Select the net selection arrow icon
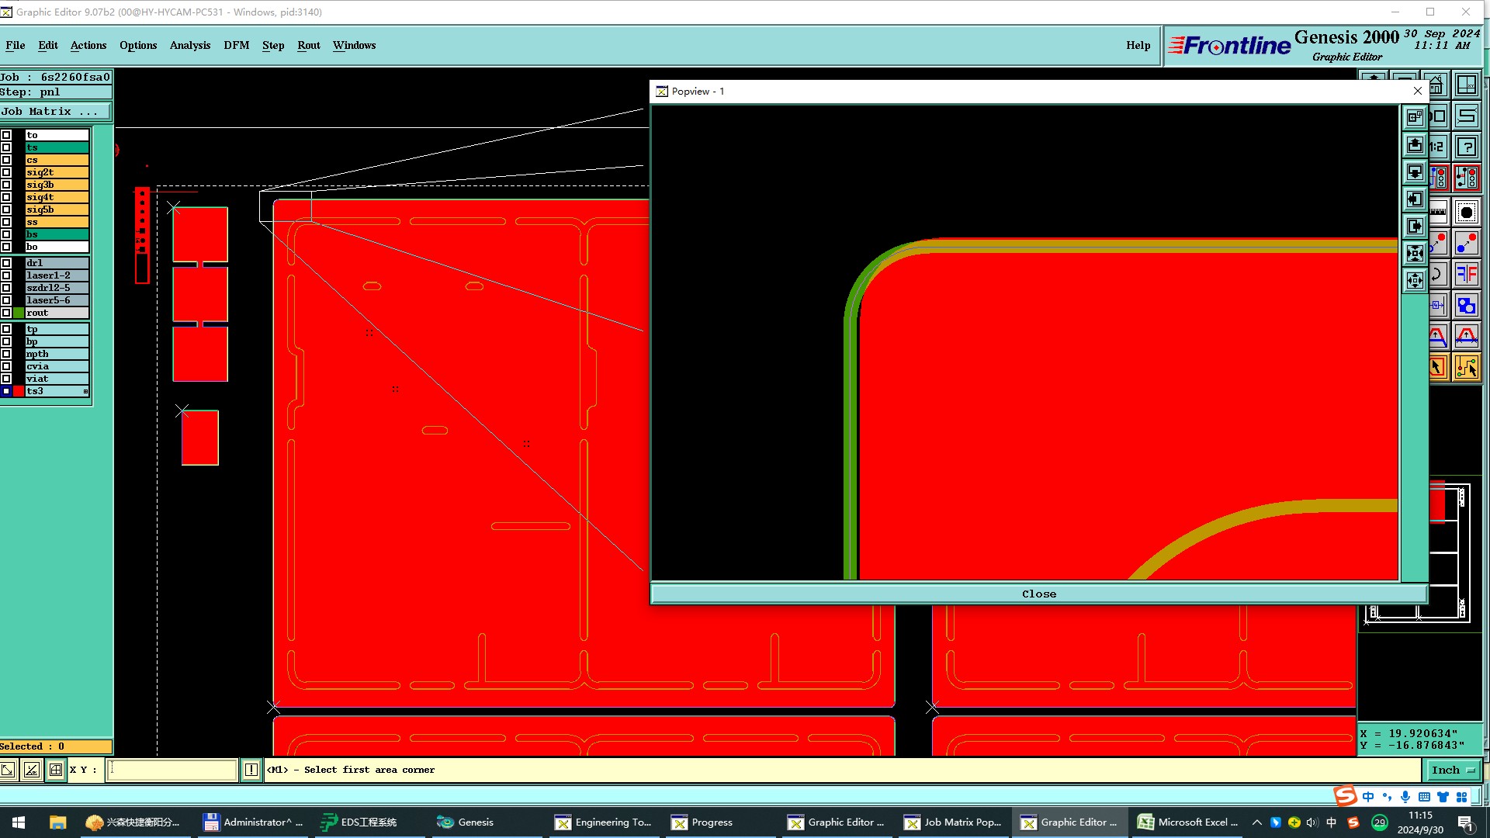 coord(1466,368)
